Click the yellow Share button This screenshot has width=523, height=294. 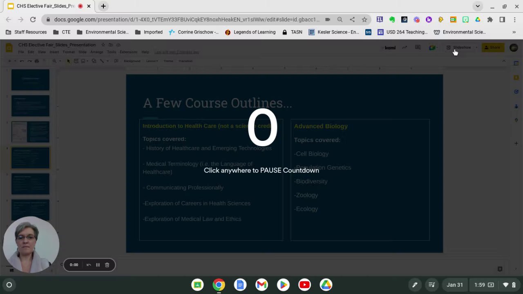(x=492, y=47)
